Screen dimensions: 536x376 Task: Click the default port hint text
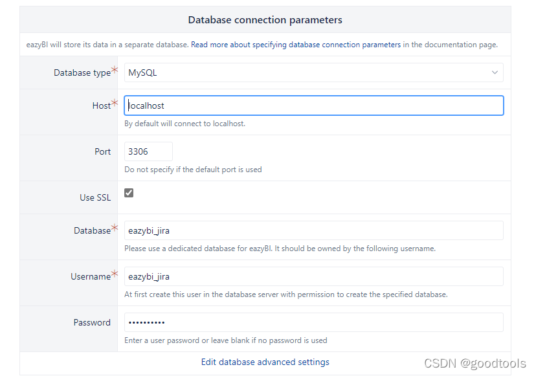193,170
